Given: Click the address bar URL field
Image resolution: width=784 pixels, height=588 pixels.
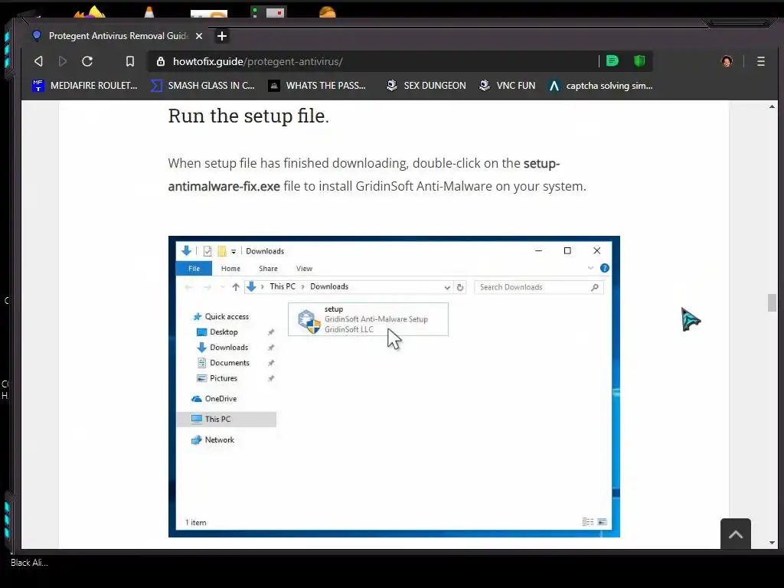Looking at the screenshot, I should pos(375,61).
